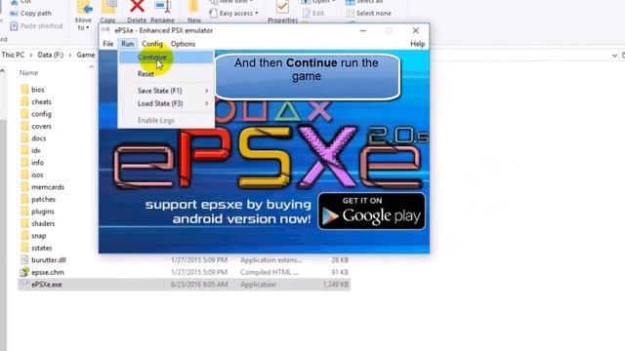625x351 pixels.
Task: Open the Help menu in ePSXe
Action: 417,44
